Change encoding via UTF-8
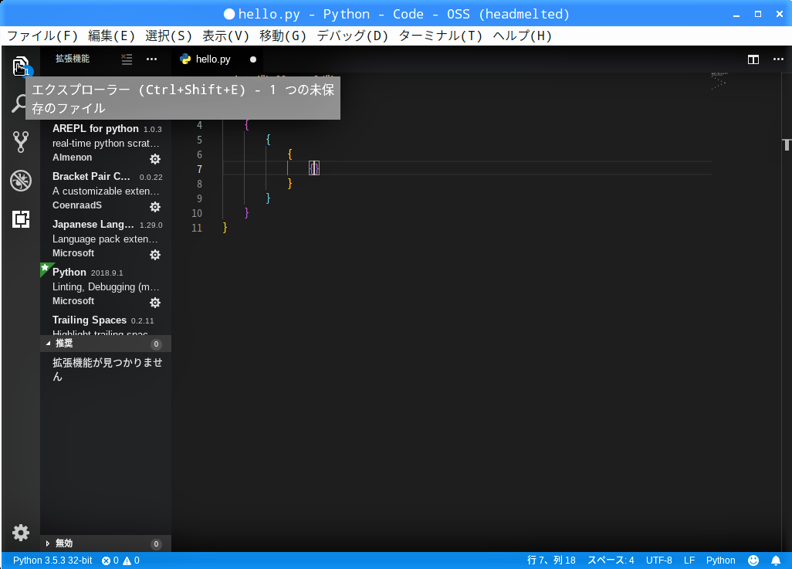Image resolution: width=792 pixels, height=569 pixels. click(x=658, y=561)
